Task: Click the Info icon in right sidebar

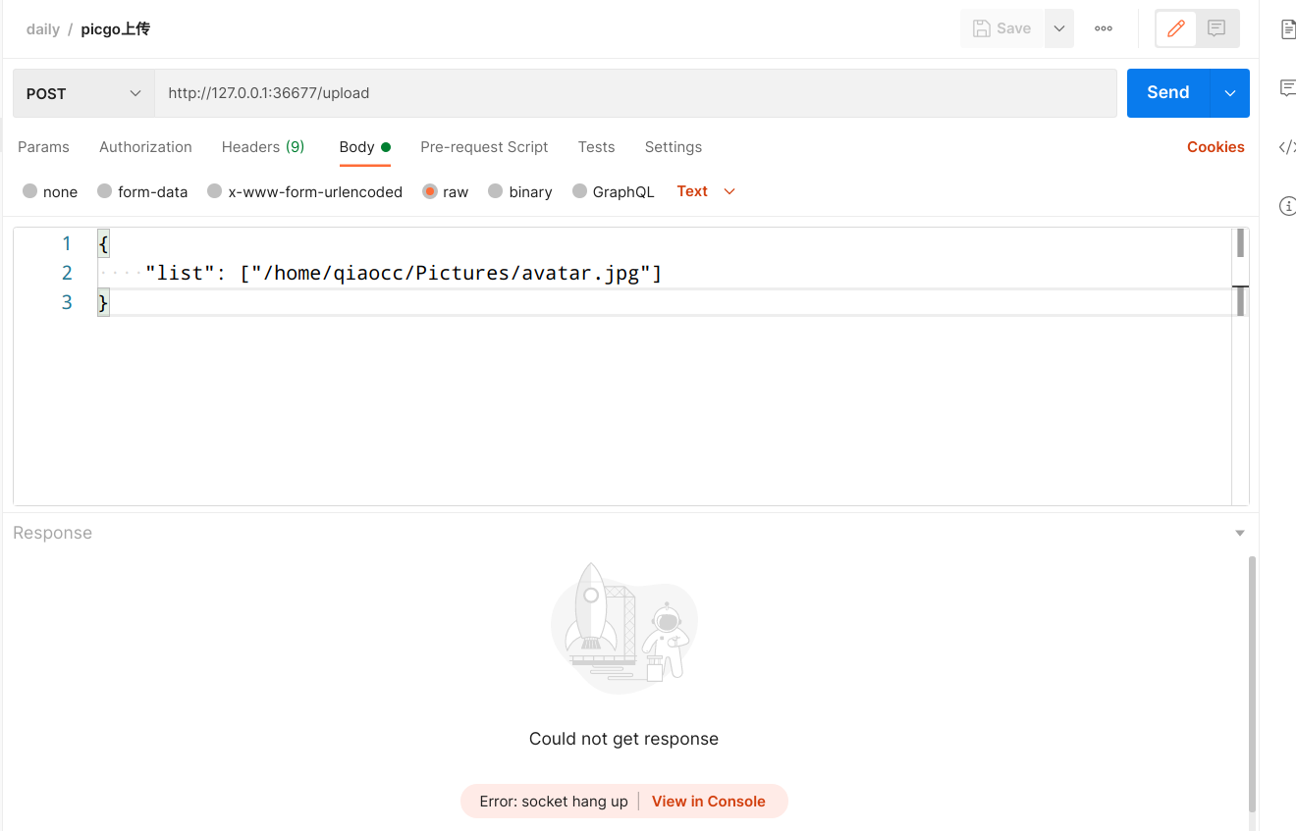Action: pyautogui.click(x=1287, y=206)
